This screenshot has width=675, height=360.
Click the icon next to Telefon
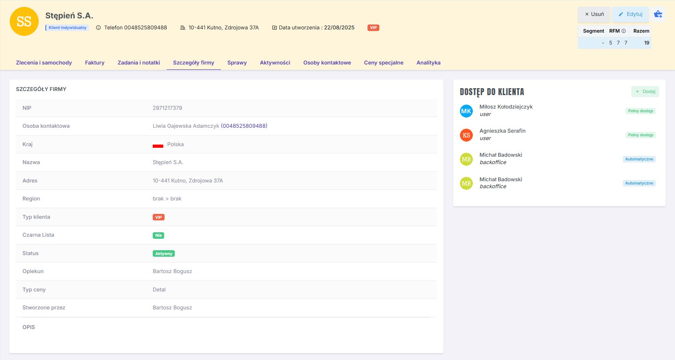click(98, 28)
